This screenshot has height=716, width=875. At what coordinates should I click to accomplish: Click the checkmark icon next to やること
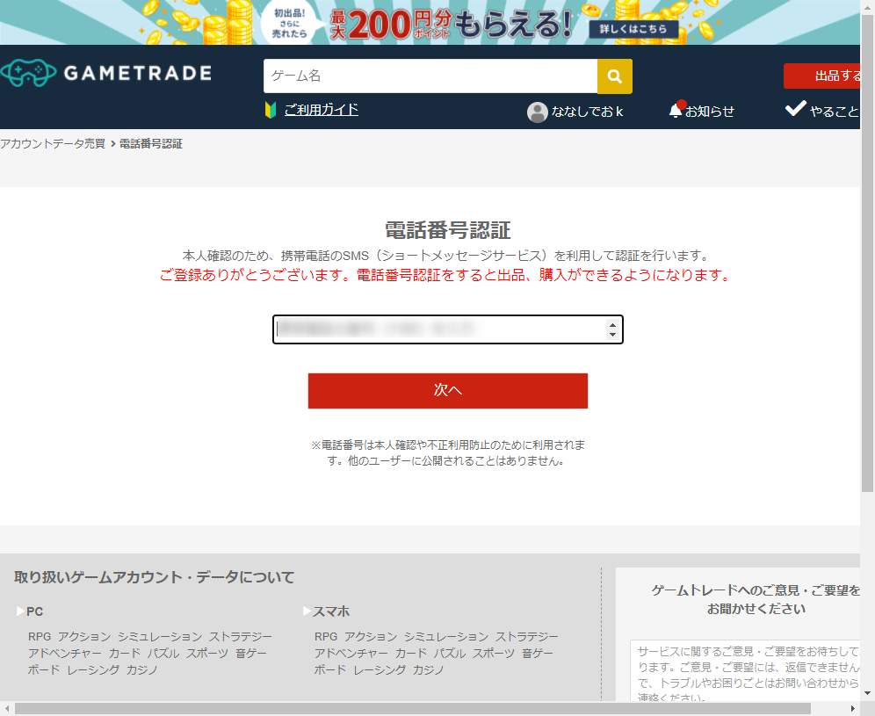tap(795, 109)
